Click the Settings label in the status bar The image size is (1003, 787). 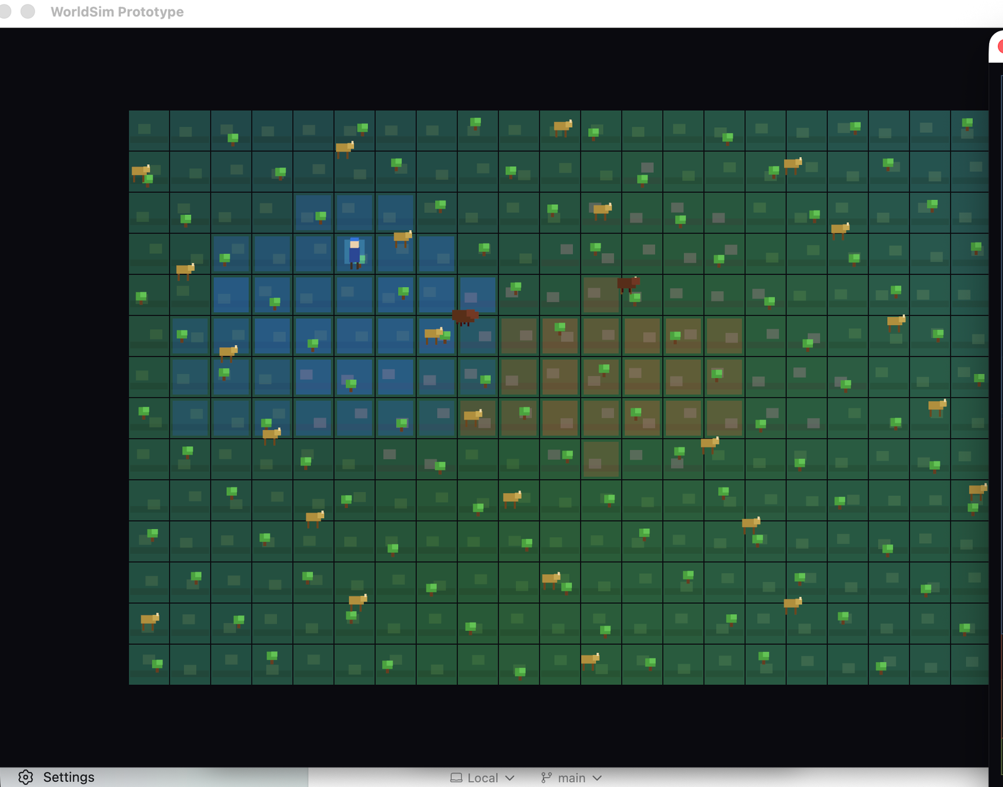click(69, 777)
